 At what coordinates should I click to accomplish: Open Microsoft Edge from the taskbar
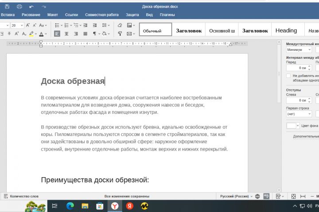pyautogui.click(x=70, y=206)
